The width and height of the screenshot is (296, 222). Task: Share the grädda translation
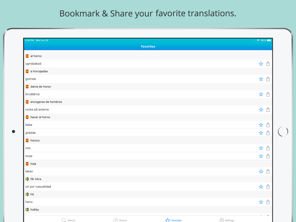pyautogui.click(x=268, y=133)
